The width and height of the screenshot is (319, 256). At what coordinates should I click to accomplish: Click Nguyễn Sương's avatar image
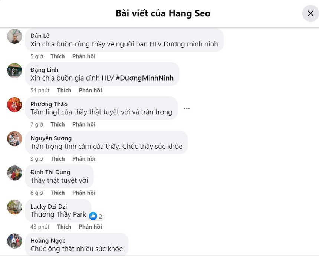coord(14,139)
